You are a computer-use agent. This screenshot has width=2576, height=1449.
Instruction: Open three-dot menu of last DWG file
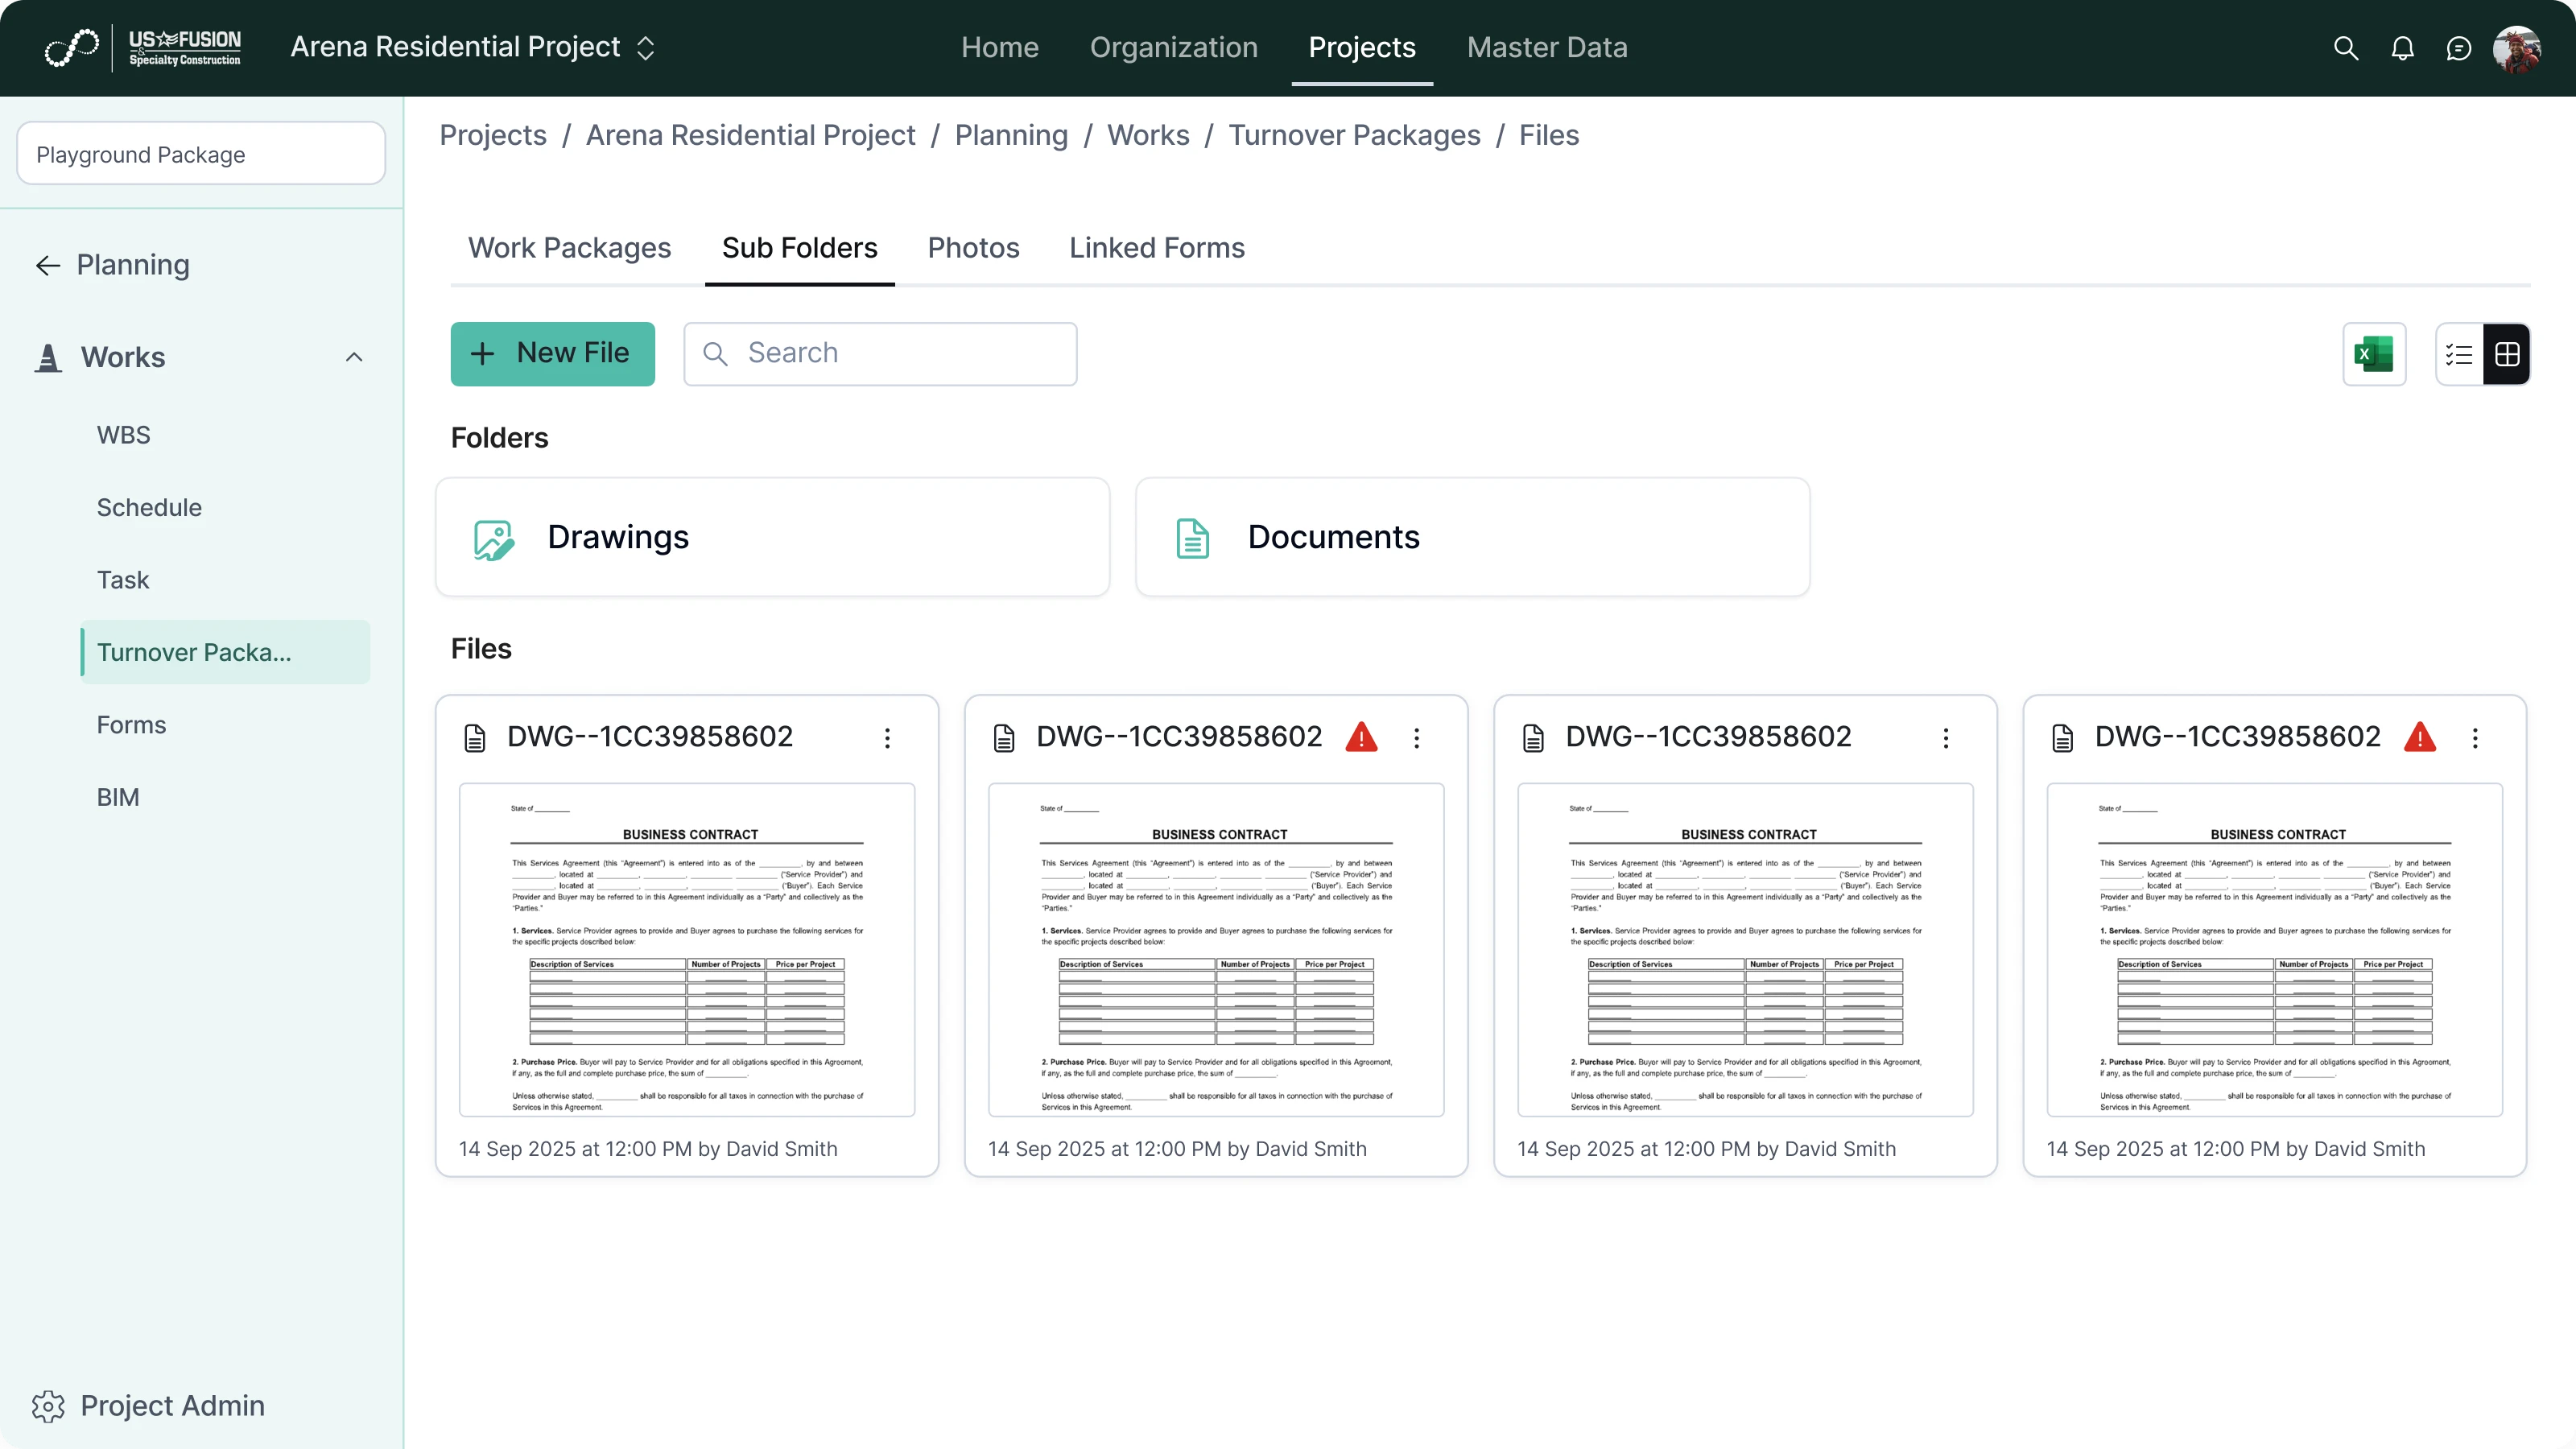pos(2475,738)
